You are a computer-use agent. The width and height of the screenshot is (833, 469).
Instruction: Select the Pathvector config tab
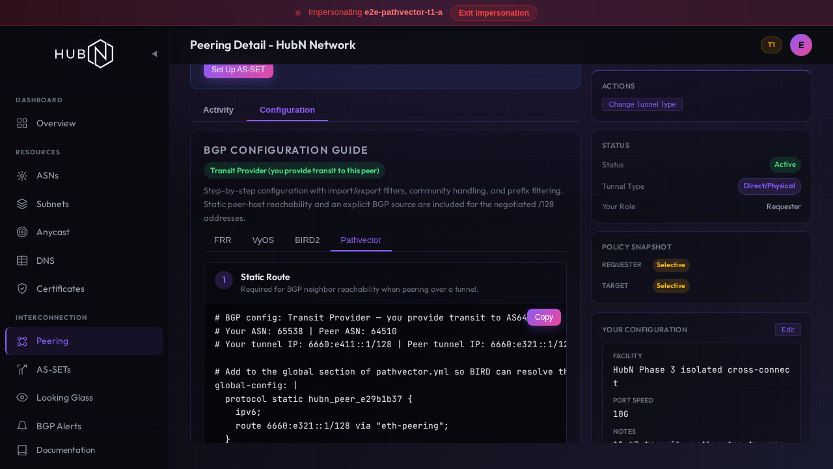click(x=361, y=240)
